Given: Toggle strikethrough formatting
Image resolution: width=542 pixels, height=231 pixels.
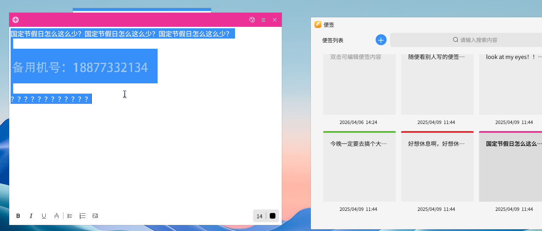Looking at the screenshot, I should [56, 216].
